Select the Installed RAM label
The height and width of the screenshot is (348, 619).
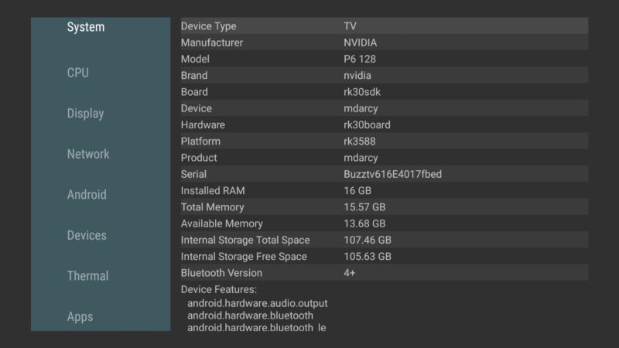click(213, 191)
